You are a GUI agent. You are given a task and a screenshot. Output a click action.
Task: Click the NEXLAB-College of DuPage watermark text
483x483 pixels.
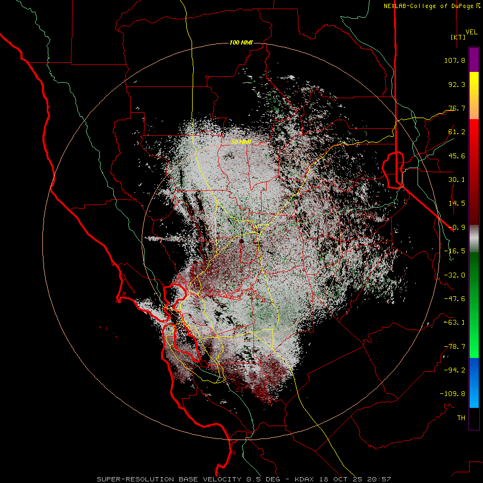431,6
